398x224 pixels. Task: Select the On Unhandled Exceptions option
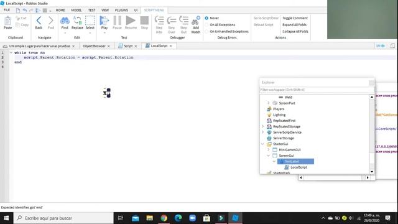click(x=206, y=32)
